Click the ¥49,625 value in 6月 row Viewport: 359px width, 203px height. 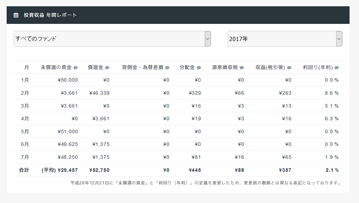pyautogui.click(x=68, y=144)
